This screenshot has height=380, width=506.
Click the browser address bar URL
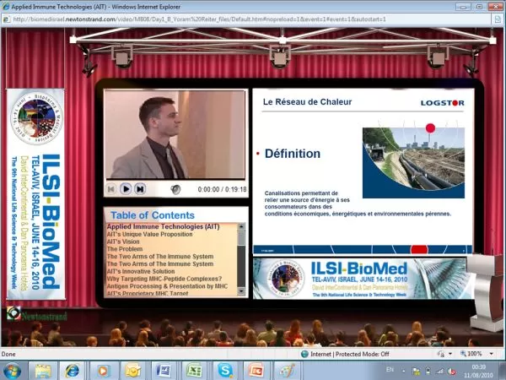pos(199,19)
